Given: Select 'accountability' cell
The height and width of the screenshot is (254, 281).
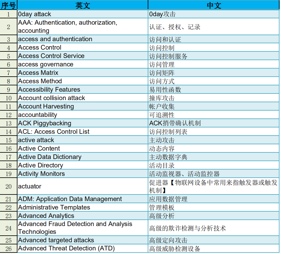Looking at the screenshot, I should [x=83, y=115].
